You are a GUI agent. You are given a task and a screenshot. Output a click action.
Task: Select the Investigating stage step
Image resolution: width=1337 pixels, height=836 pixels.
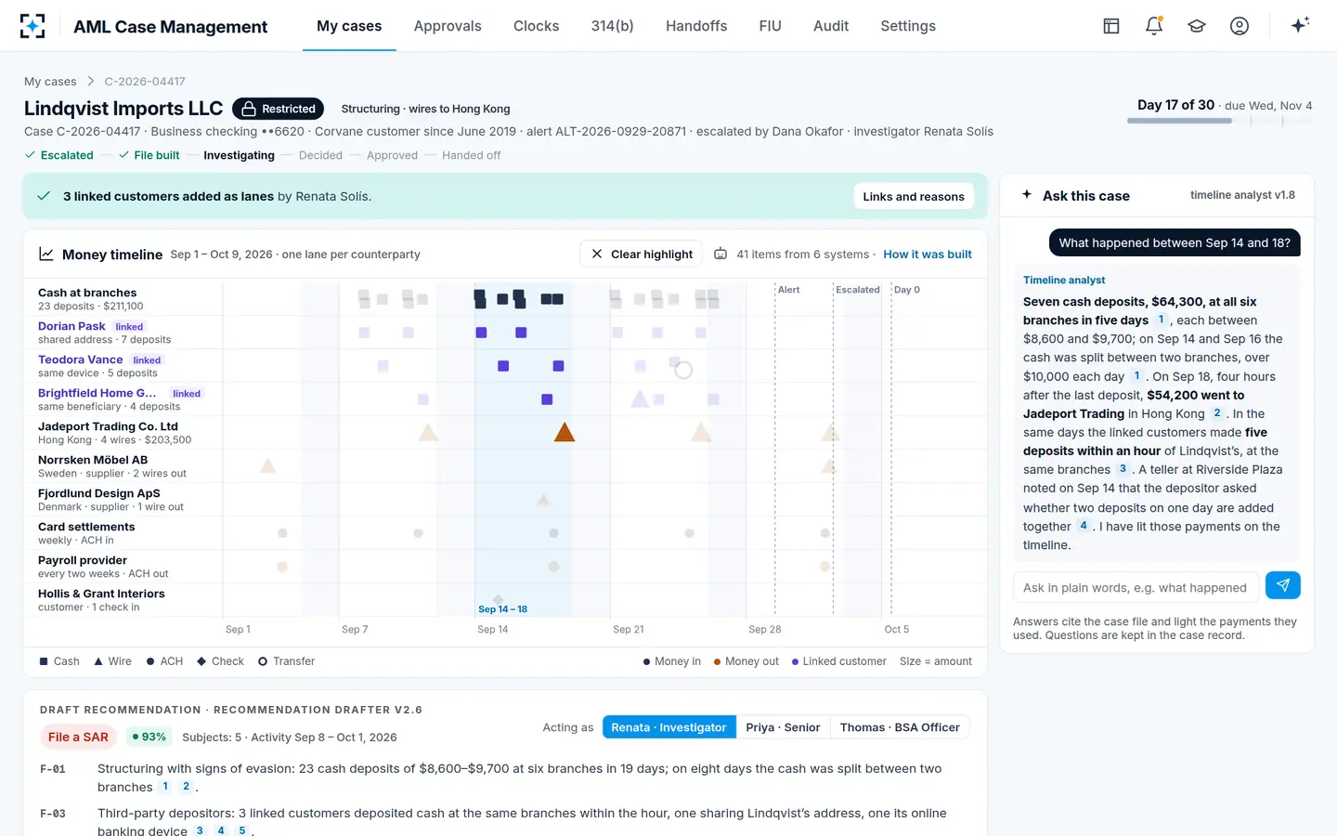click(x=239, y=155)
